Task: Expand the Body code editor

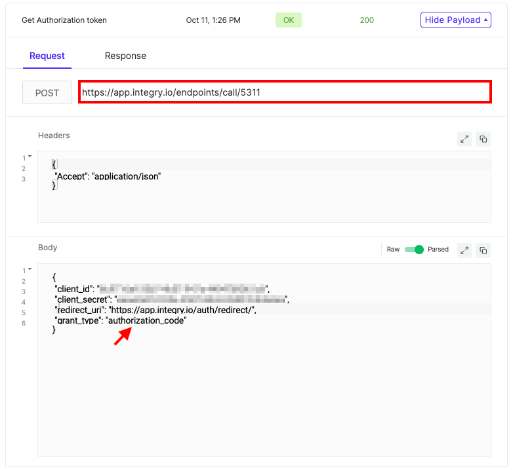Action: pos(464,250)
